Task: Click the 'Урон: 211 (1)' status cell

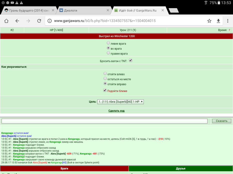Action: [x=128, y=30]
